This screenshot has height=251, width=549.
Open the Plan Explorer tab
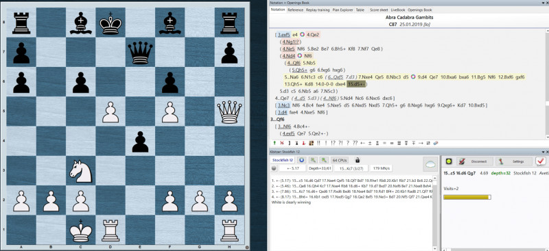pyautogui.click(x=342, y=10)
